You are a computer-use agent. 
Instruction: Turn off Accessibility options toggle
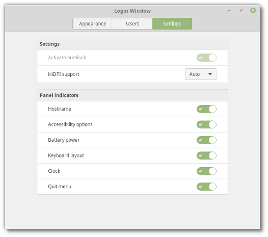206,124
